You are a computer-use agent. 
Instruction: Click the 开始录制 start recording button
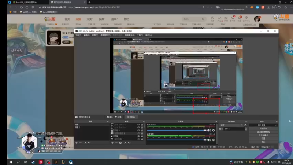pos(263,129)
